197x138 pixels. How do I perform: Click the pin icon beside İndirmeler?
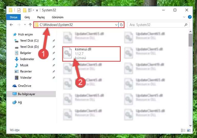click(54, 59)
